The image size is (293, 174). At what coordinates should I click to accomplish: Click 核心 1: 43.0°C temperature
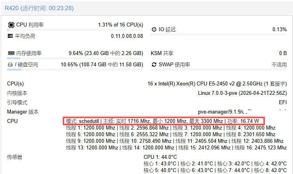pos(160,164)
